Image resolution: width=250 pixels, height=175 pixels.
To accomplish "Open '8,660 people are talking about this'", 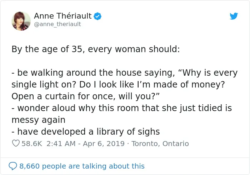I will [82, 166].
